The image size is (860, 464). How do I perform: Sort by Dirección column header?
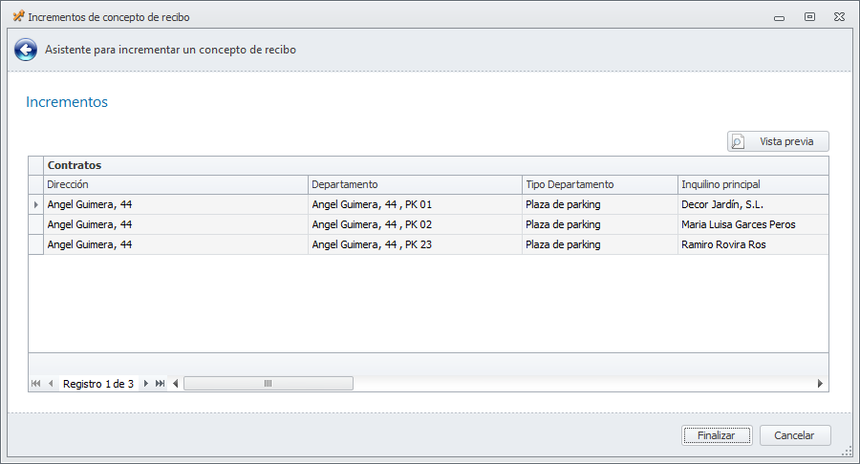click(x=176, y=184)
